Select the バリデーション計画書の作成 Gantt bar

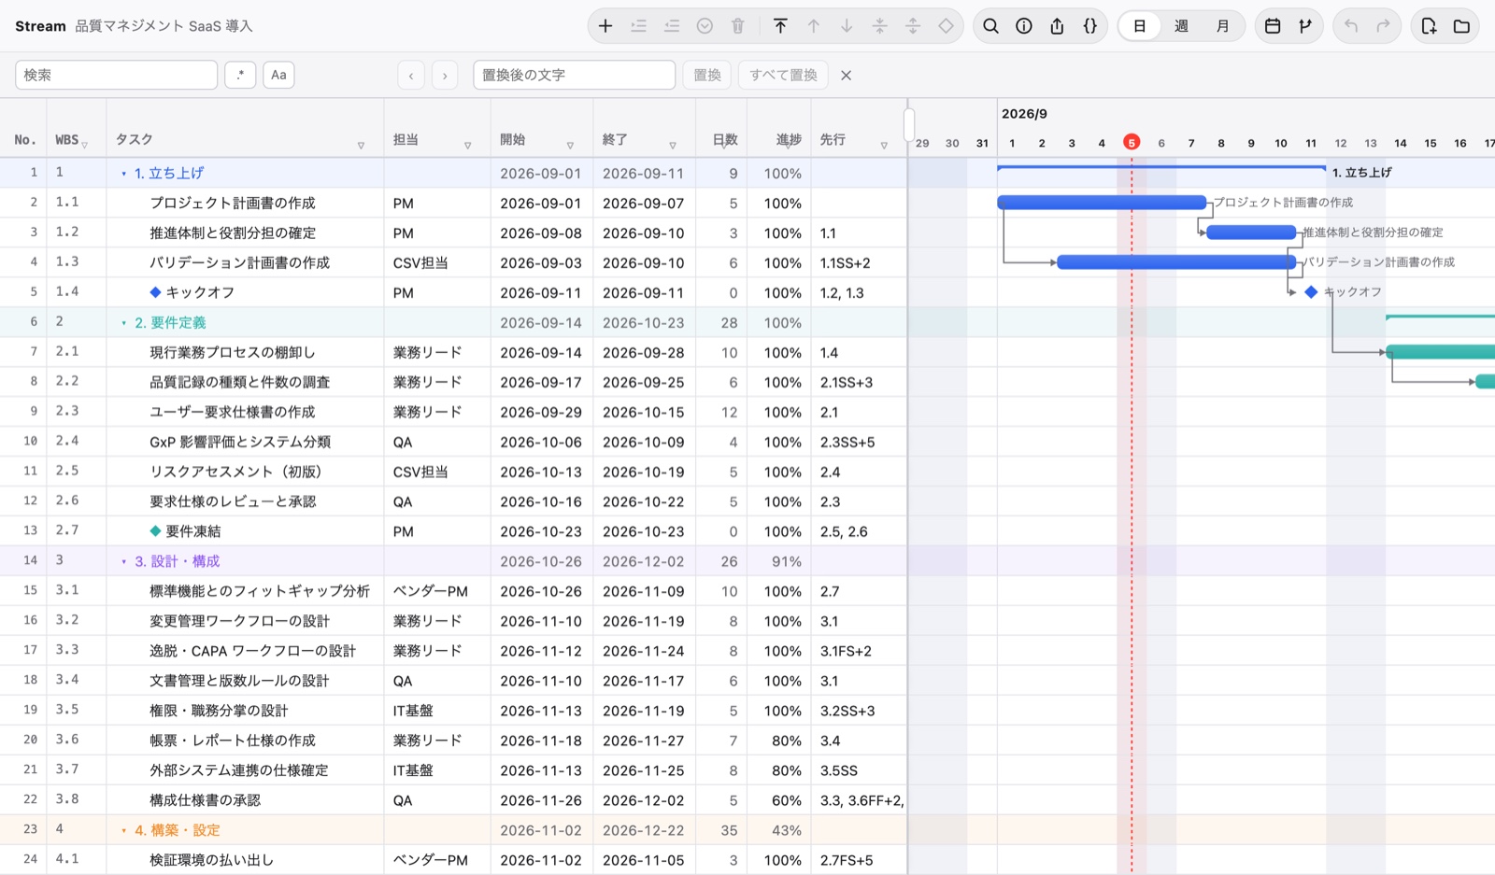(1176, 262)
